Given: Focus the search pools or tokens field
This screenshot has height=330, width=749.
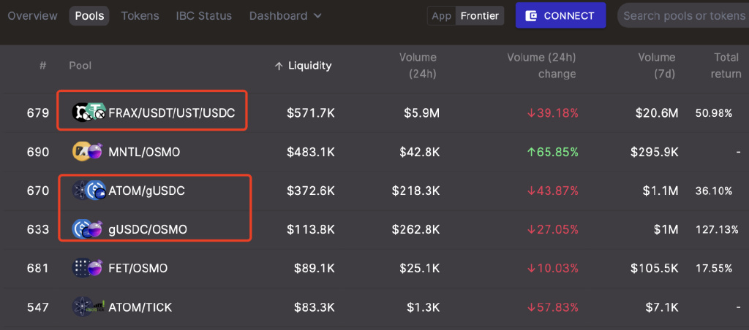Looking at the screenshot, I should pyautogui.click(x=684, y=16).
